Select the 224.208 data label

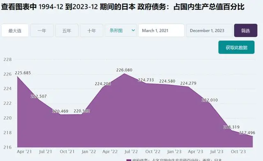click(x=103, y=84)
